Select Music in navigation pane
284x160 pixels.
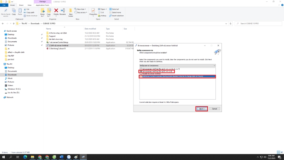click(x=10, y=78)
